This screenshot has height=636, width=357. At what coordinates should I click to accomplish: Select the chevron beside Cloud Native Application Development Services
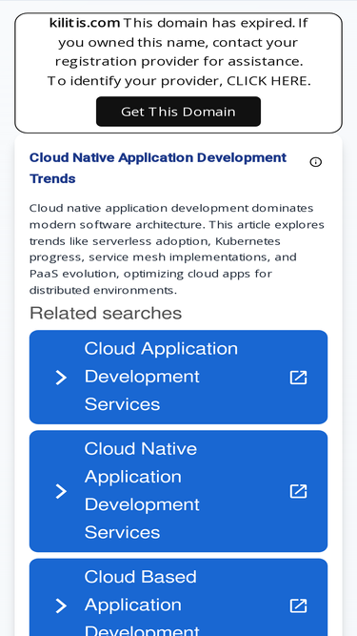pyautogui.click(x=61, y=492)
